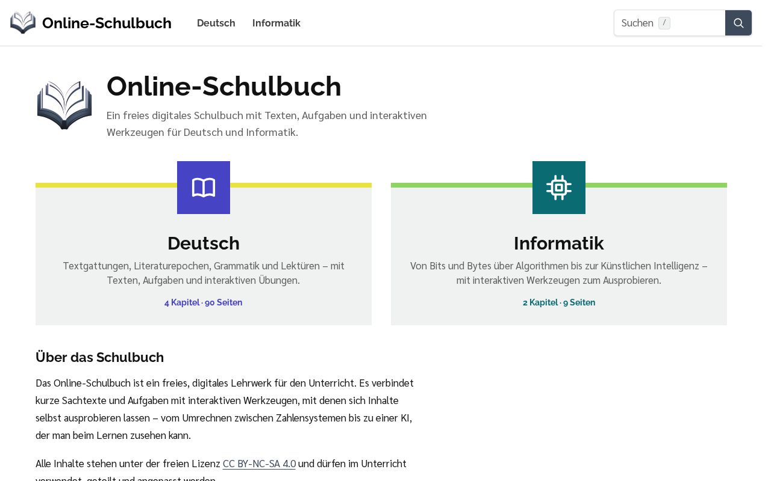Screen dimensions: 771x481
Task: Click the paragraph starting 'Das Online-Schulbuch ist'
Action: [225, 409]
